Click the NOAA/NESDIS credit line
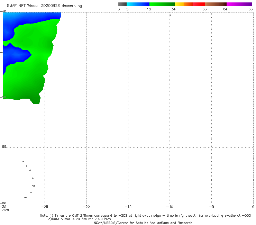Image resolution: width=256 pixels, height=225 pixels. coord(143,223)
